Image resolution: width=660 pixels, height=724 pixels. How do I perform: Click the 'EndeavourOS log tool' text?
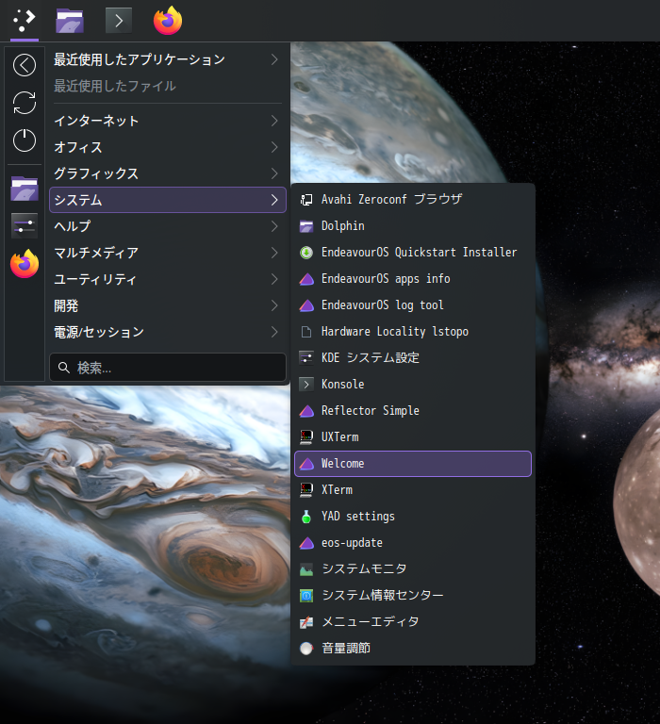coord(383,305)
